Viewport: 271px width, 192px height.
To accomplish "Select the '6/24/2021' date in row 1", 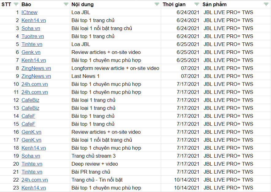I will pyautogui.click(x=181, y=13).
